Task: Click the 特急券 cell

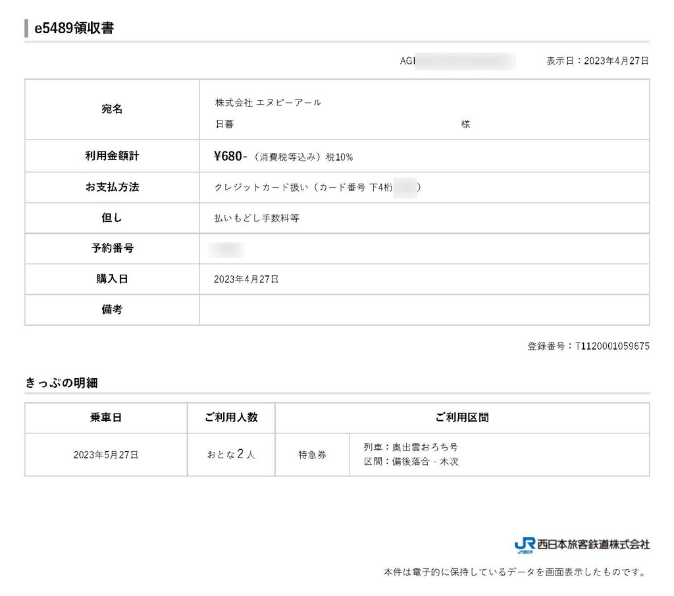Action: click(313, 455)
